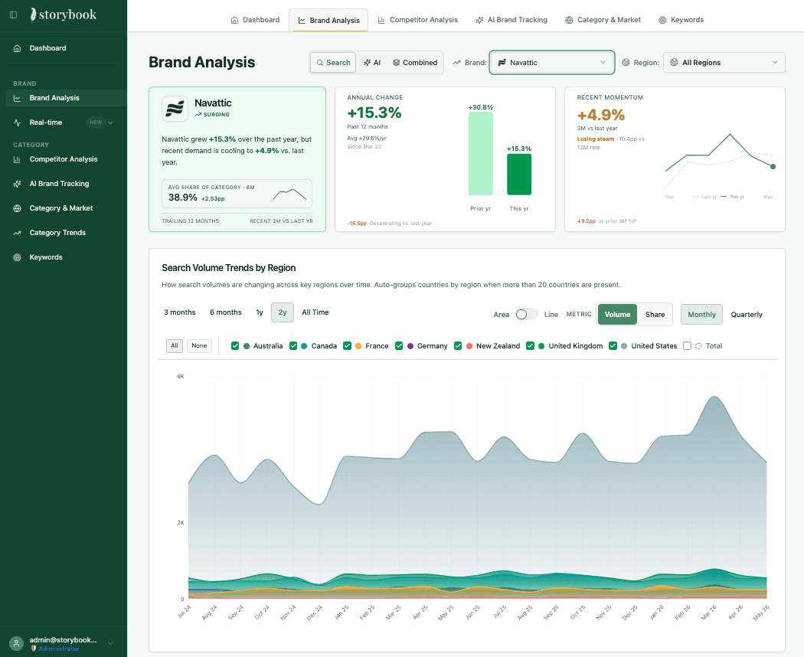Set time range to 6 months
This screenshot has height=657, width=804.
[x=226, y=312]
